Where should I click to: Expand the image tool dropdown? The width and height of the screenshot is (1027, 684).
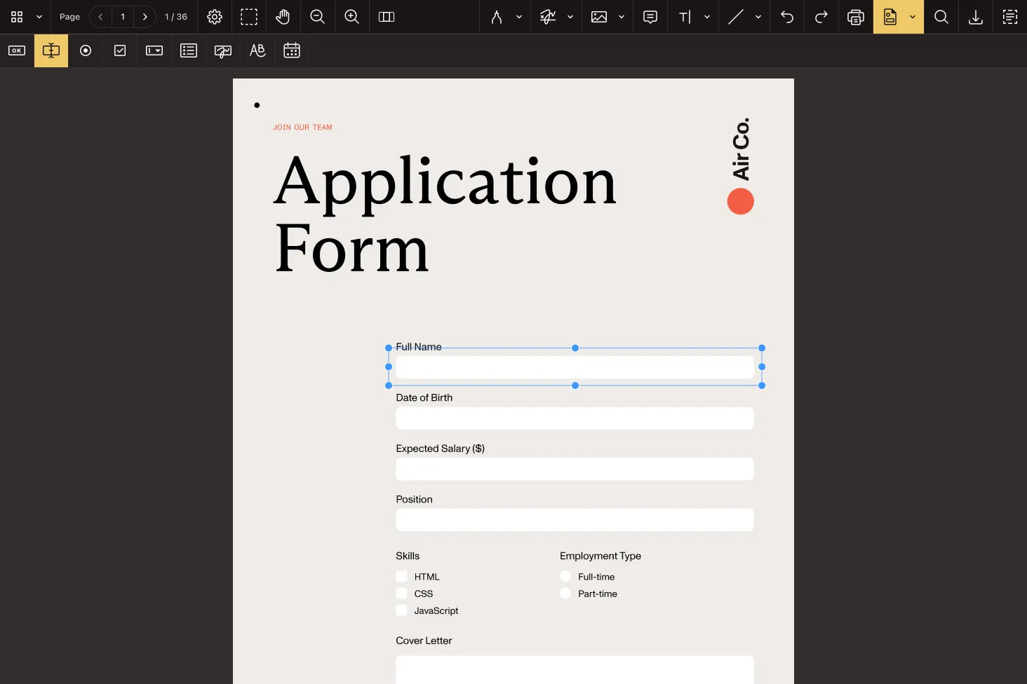pyautogui.click(x=622, y=17)
